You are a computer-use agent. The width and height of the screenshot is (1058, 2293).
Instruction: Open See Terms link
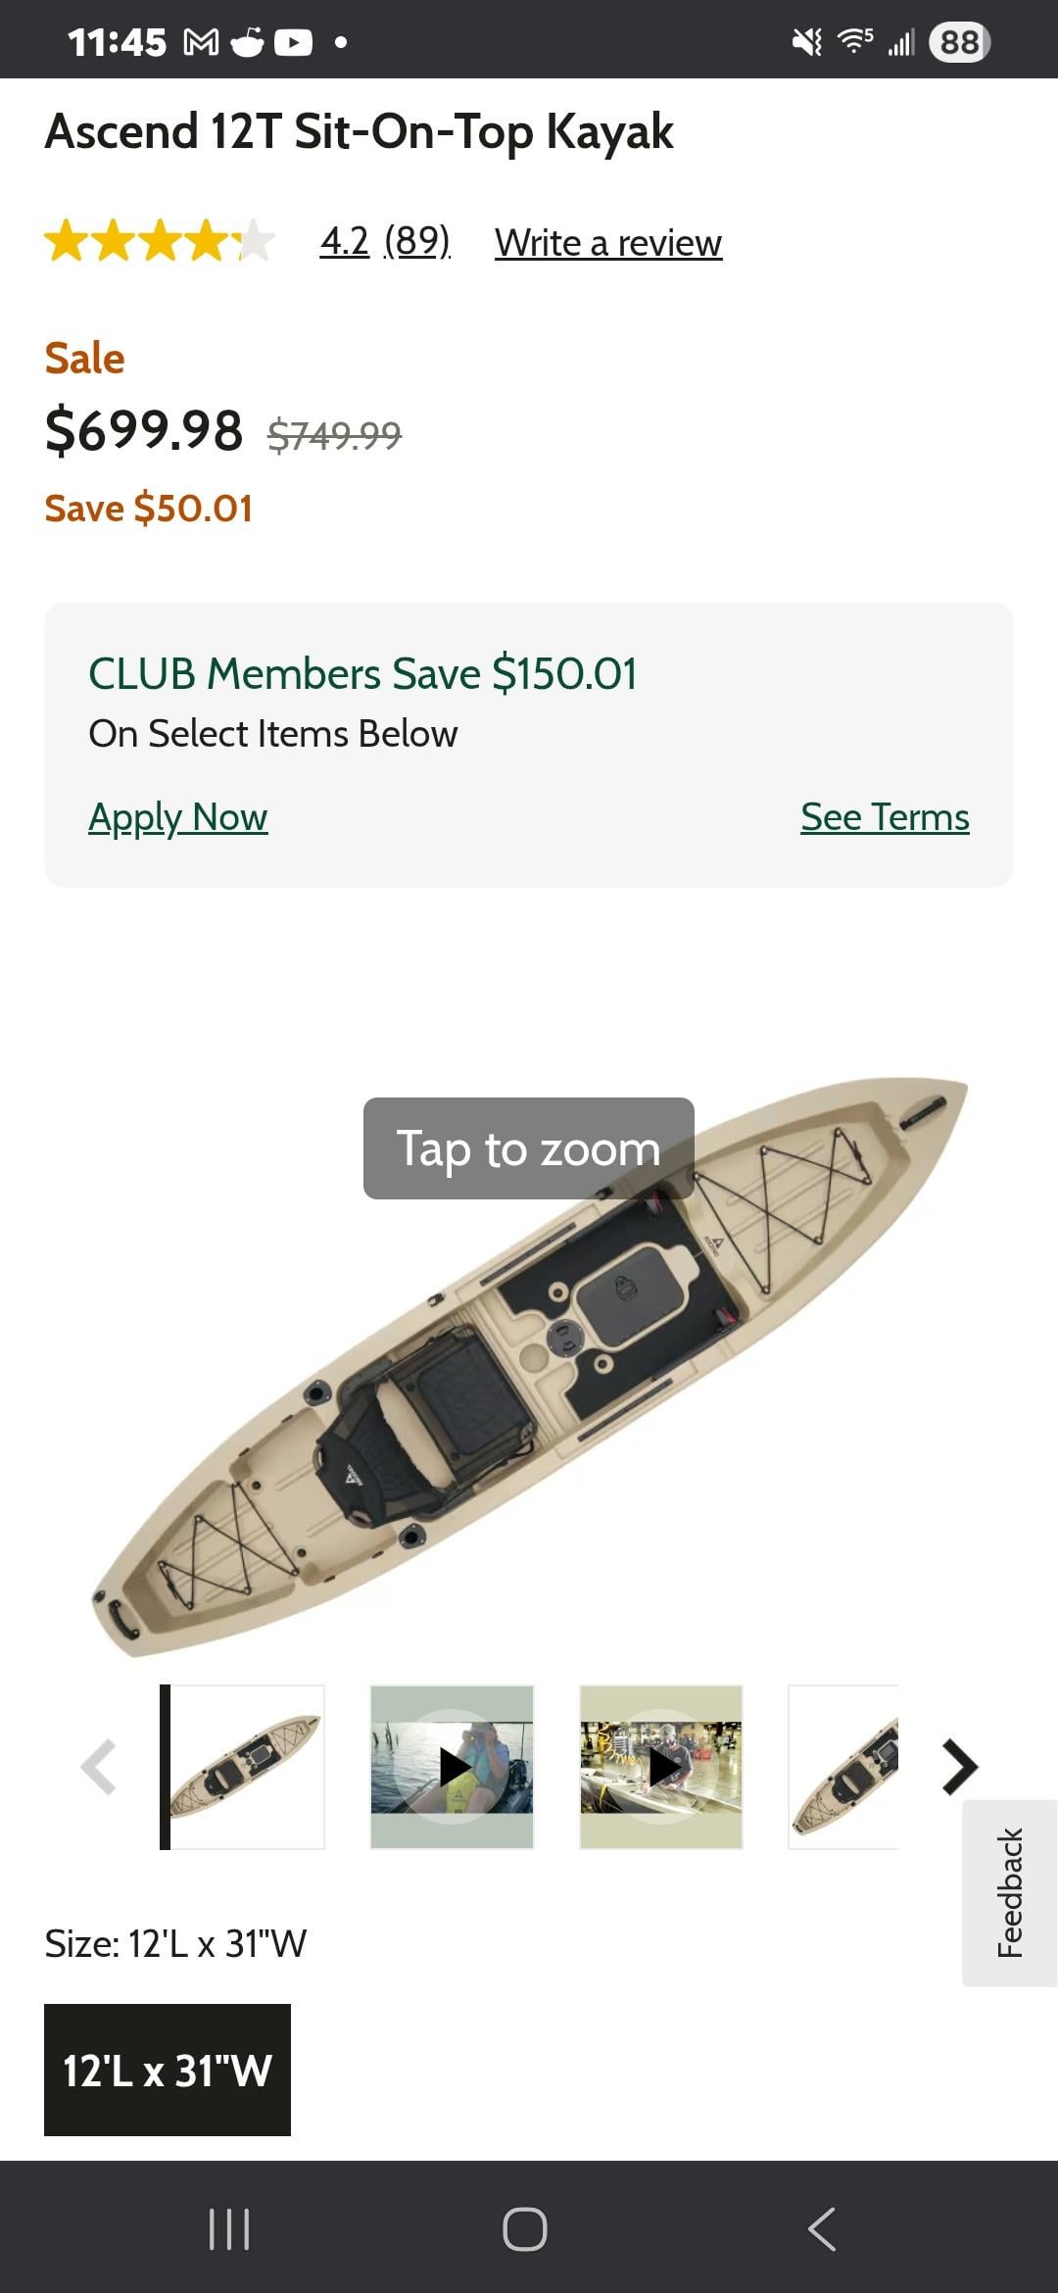[x=885, y=817]
